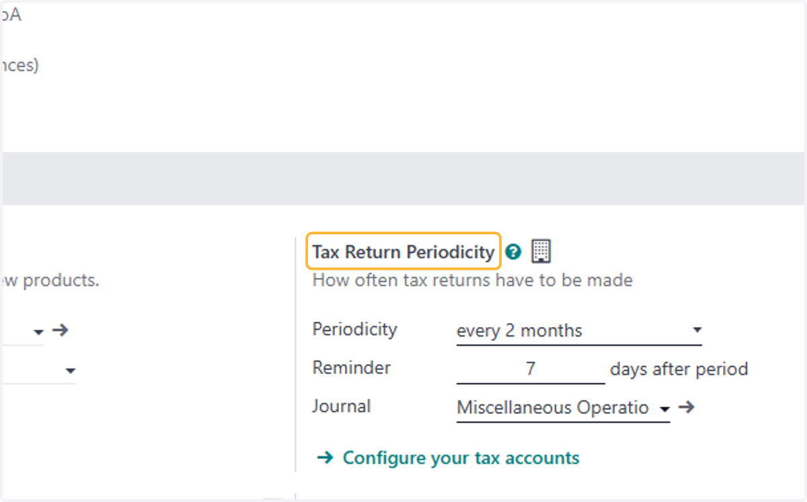Click the Reminder days input field with 7
This screenshot has width=807, height=502.
(x=531, y=369)
